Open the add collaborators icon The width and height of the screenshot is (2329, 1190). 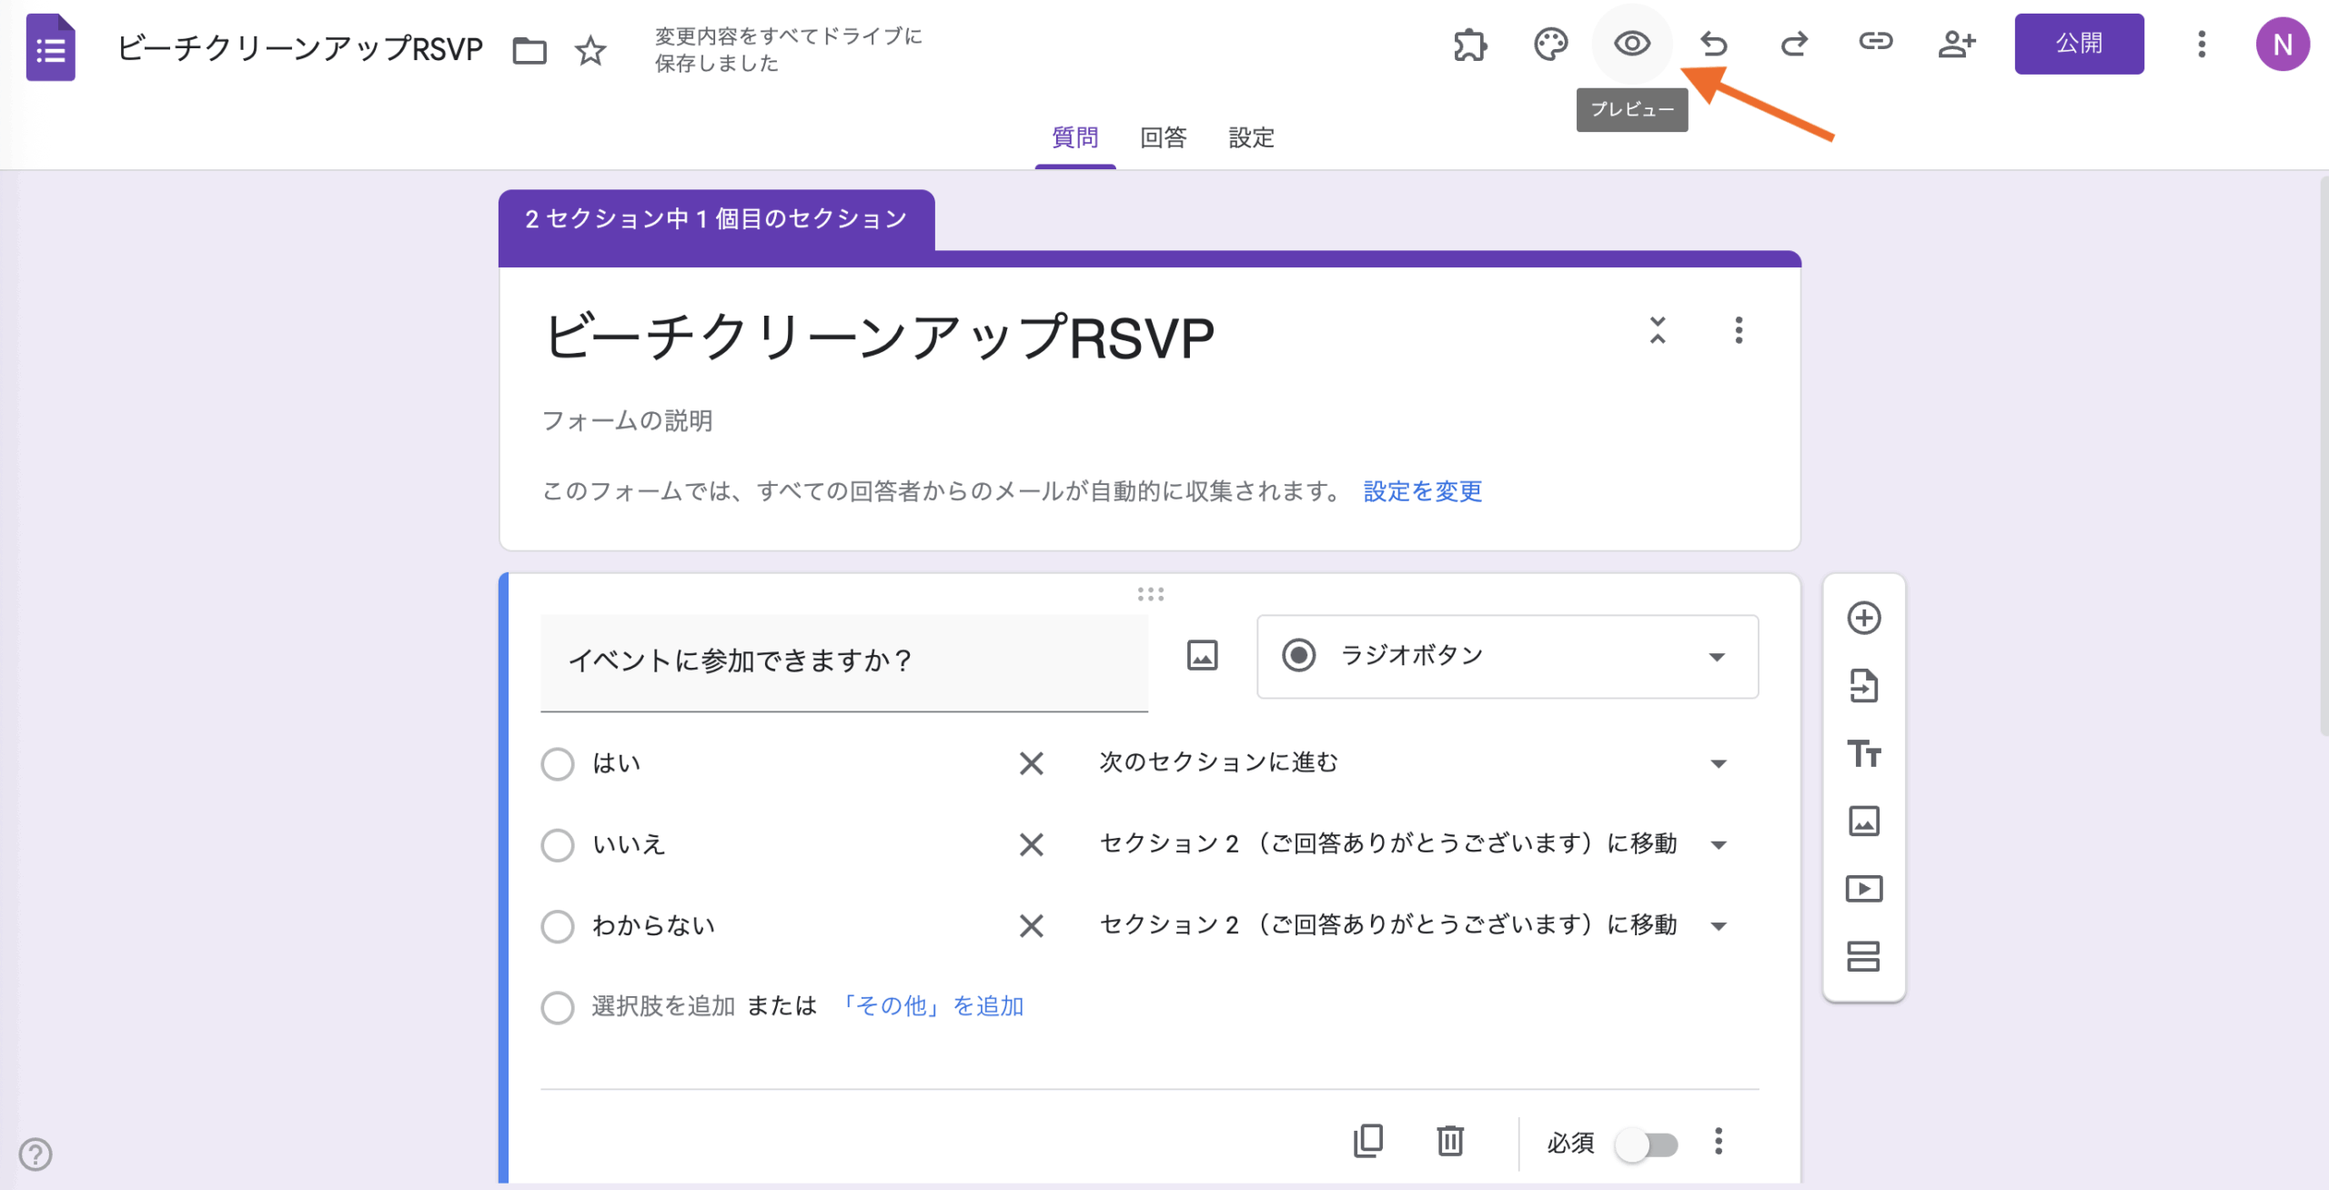click(1956, 44)
